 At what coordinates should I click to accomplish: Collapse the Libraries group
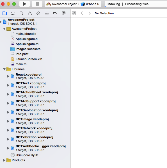tap(4, 69)
